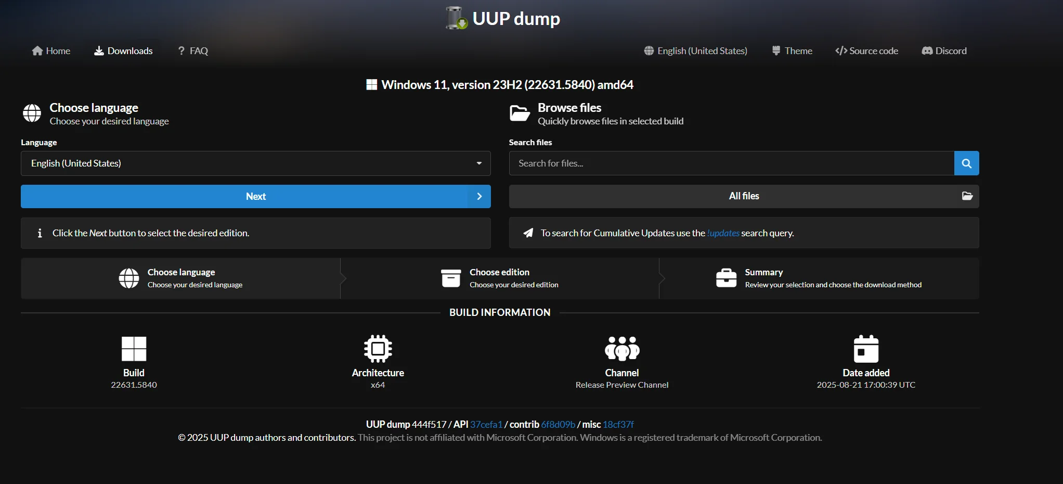Click the Windows Build icon
Viewport: 1063px width, 484px height.
(134, 349)
